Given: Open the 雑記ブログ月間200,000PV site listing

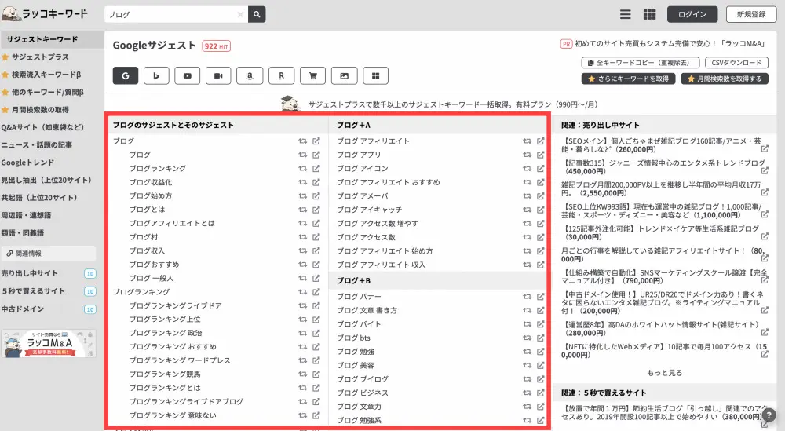Looking at the screenshot, I should point(661,188).
